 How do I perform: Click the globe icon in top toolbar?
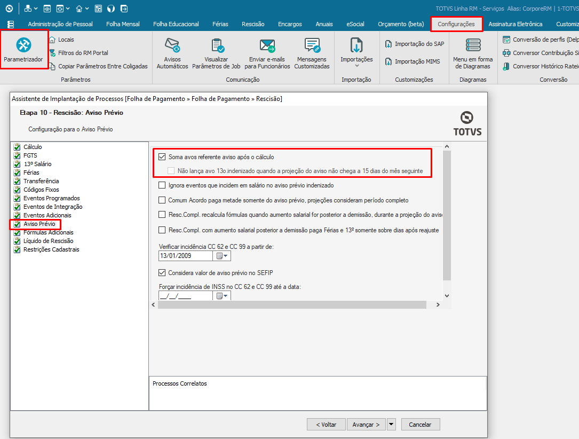coord(111,8)
